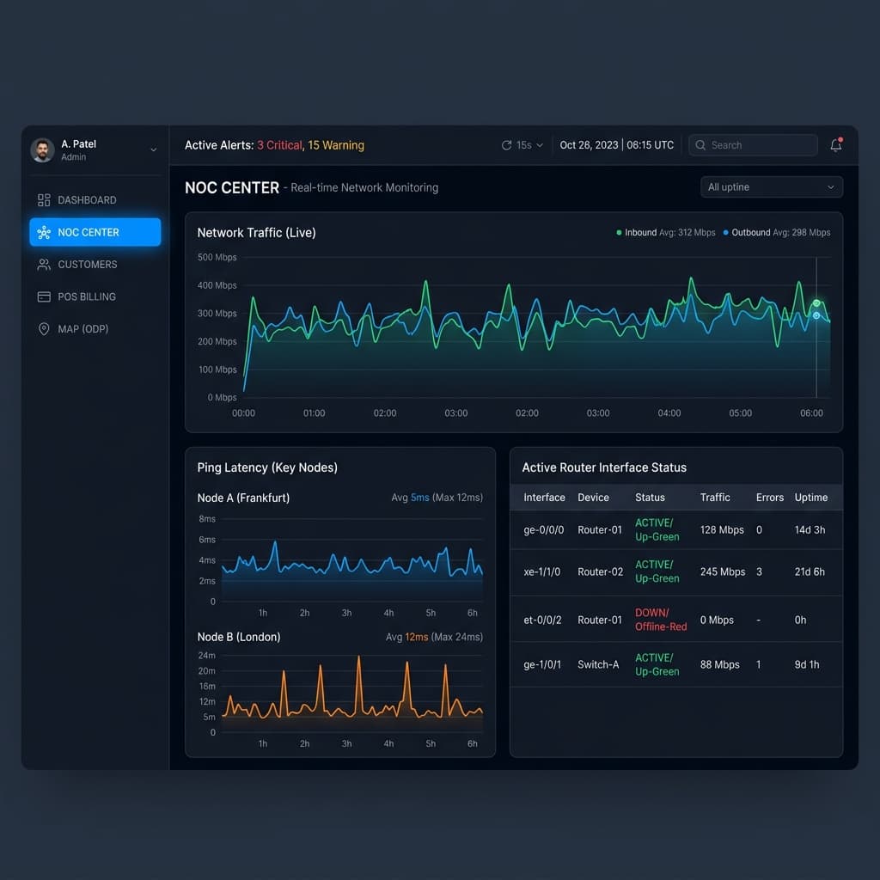Sort by the Interface column header
Image resolution: width=880 pixels, height=880 pixels.
coord(544,498)
